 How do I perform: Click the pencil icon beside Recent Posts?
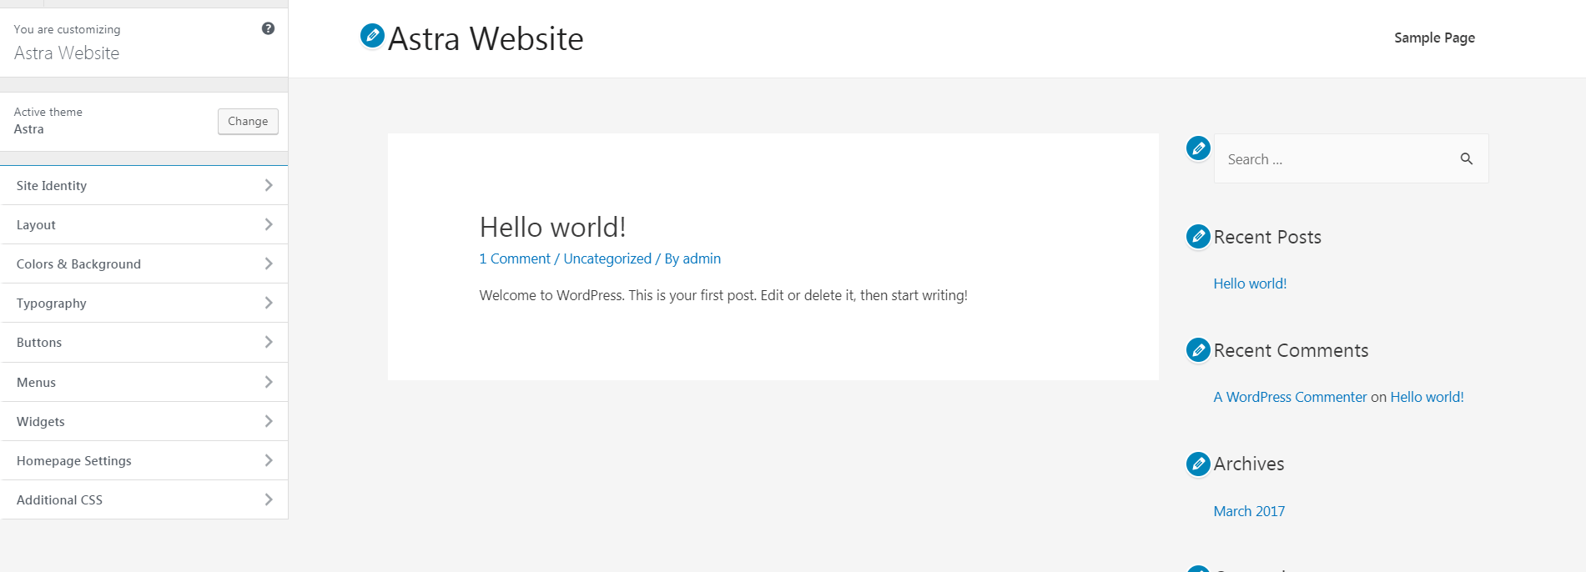point(1198,237)
